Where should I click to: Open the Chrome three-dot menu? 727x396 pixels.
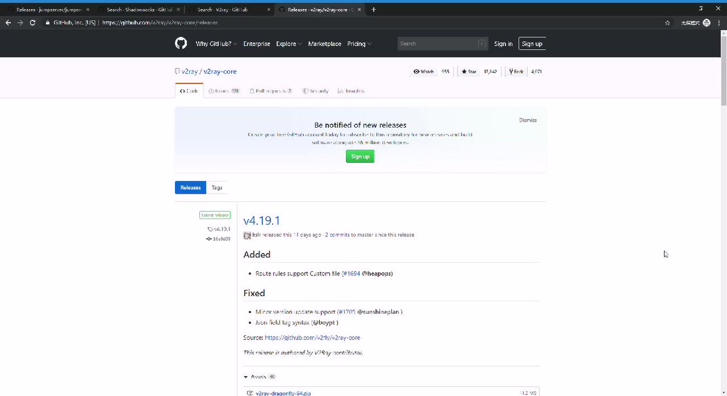pos(719,22)
